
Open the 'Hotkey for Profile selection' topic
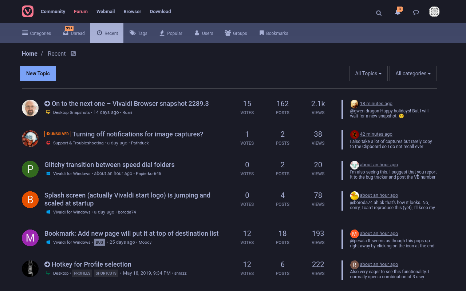(92, 264)
